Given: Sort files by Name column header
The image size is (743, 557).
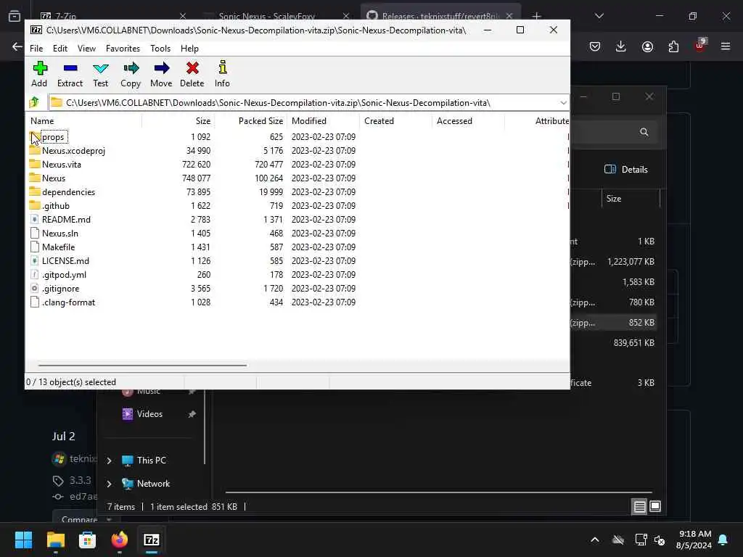Looking at the screenshot, I should point(84,121).
